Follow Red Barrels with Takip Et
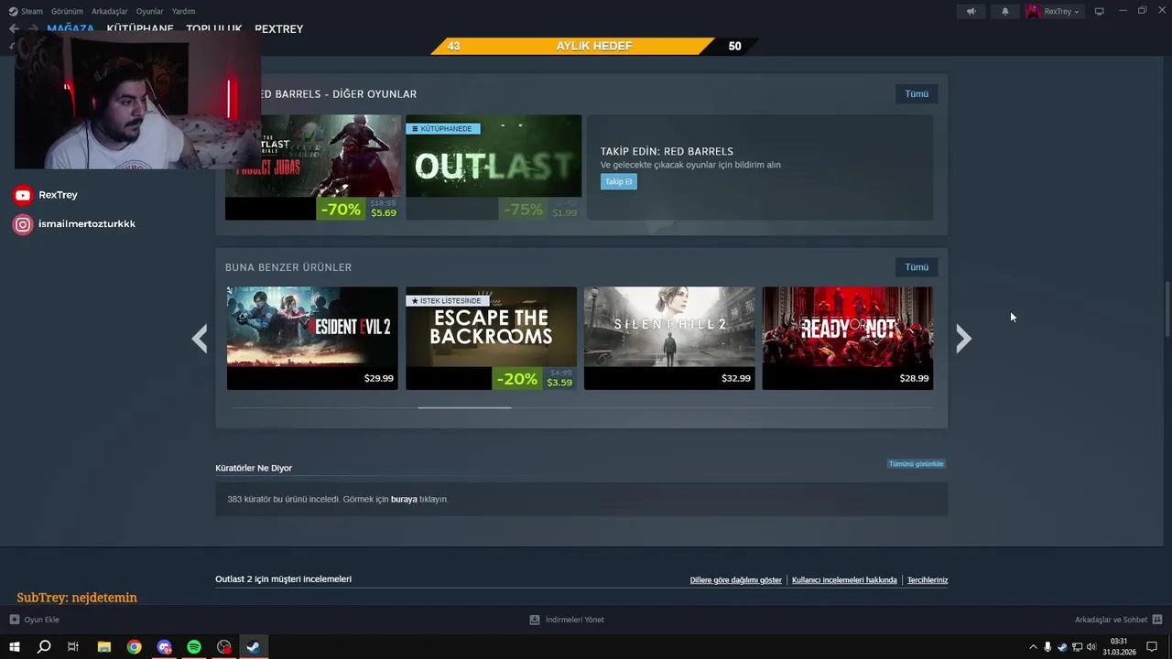Screen dimensions: 1172x659 (x=619, y=181)
